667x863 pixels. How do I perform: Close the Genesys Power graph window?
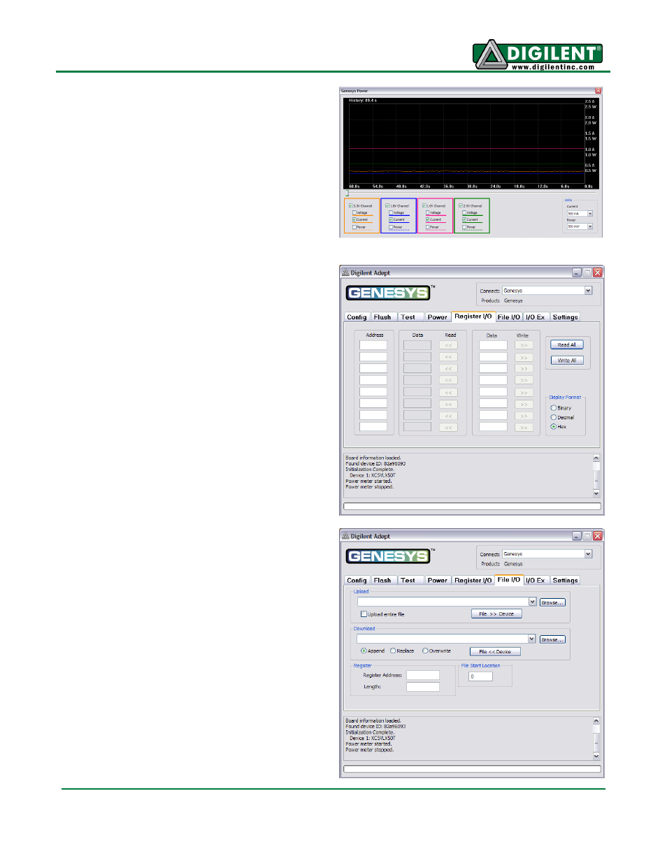tap(598, 91)
